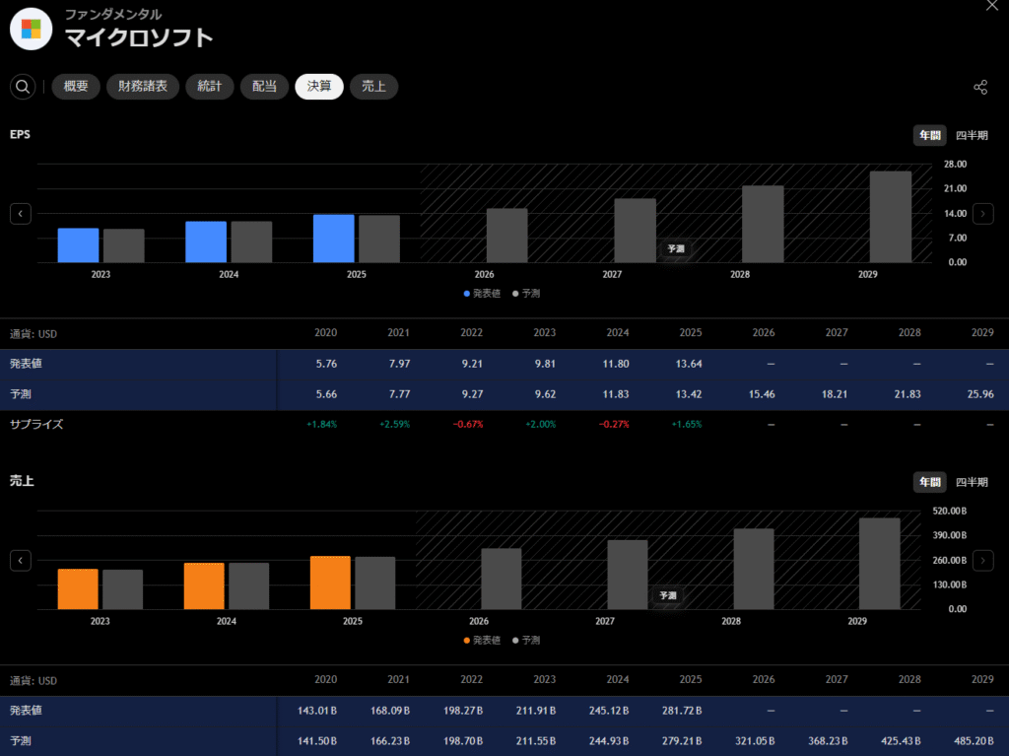Click the 2029 EPS forecast bar
This screenshot has width=1009, height=756.
891,217
